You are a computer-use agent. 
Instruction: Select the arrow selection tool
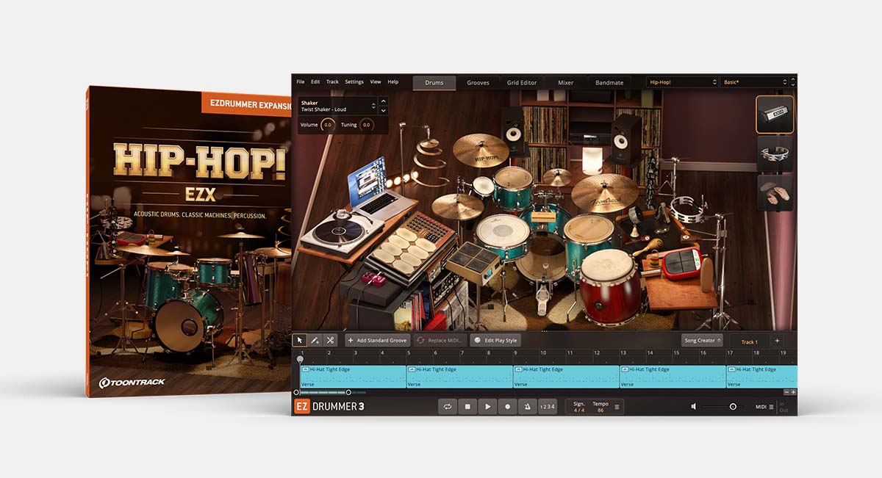point(299,340)
